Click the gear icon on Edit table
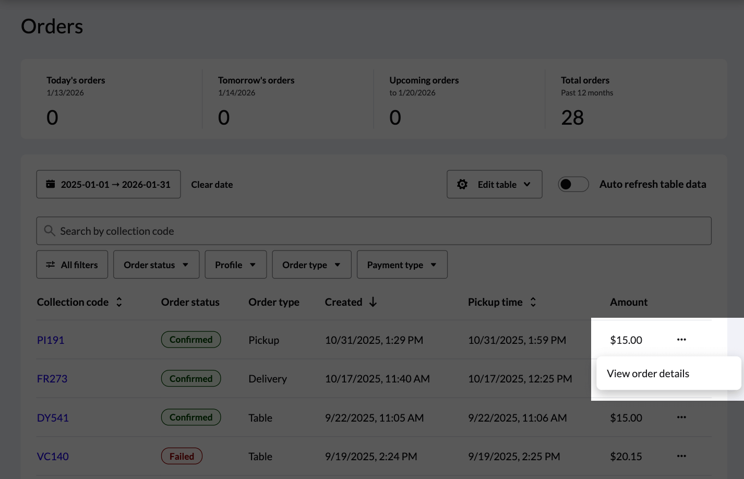 [462, 184]
